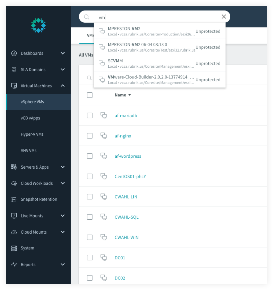Switch to the VMs tab
273x290 pixels.
[90, 35]
